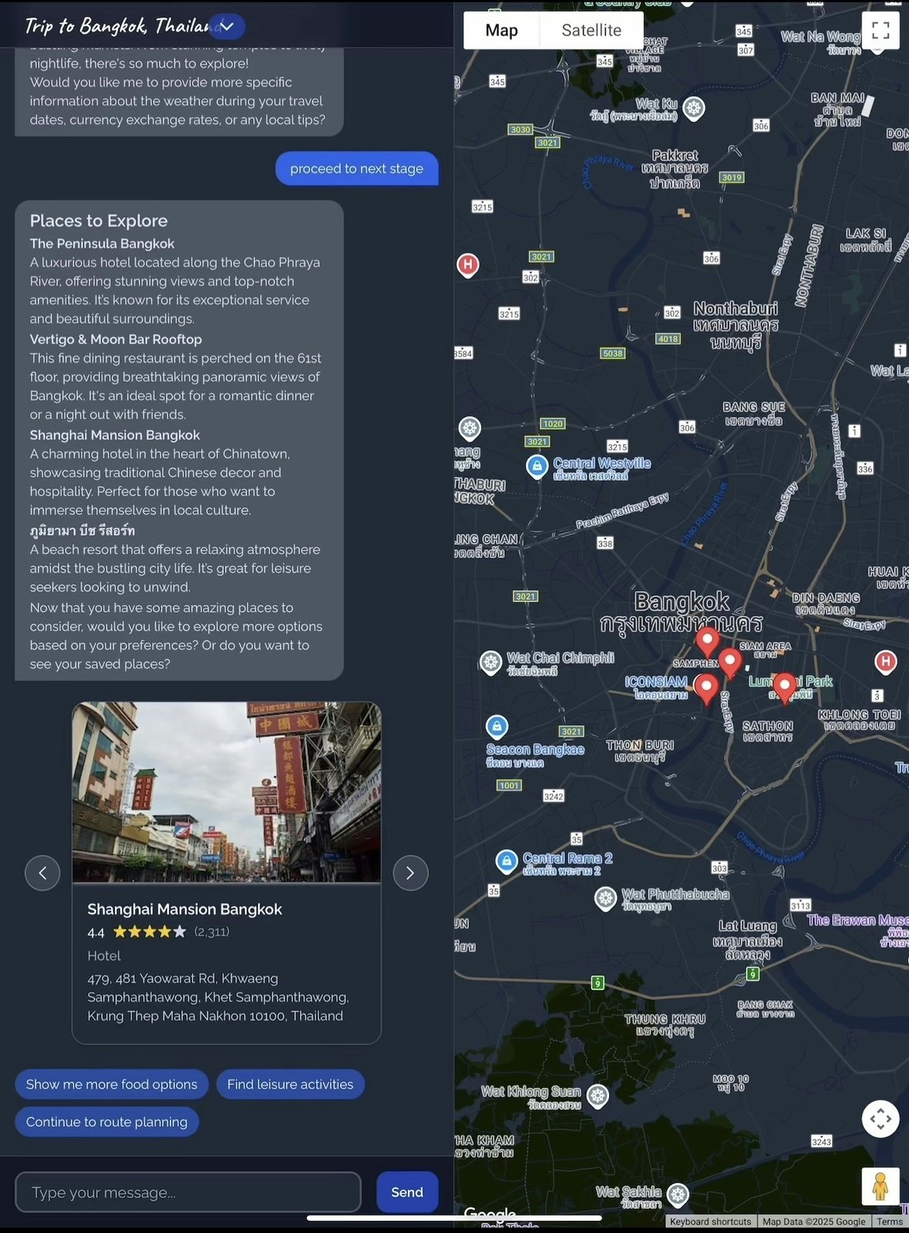Select Seacon Bangkae shopping marker
Viewport: 909px width, 1233px height.
click(x=497, y=726)
